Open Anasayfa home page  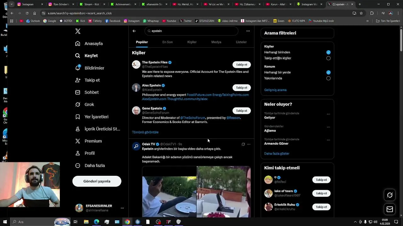pyautogui.click(x=89, y=44)
